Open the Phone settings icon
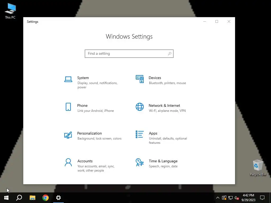This screenshot has width=271, height=203. pos(68,107)
